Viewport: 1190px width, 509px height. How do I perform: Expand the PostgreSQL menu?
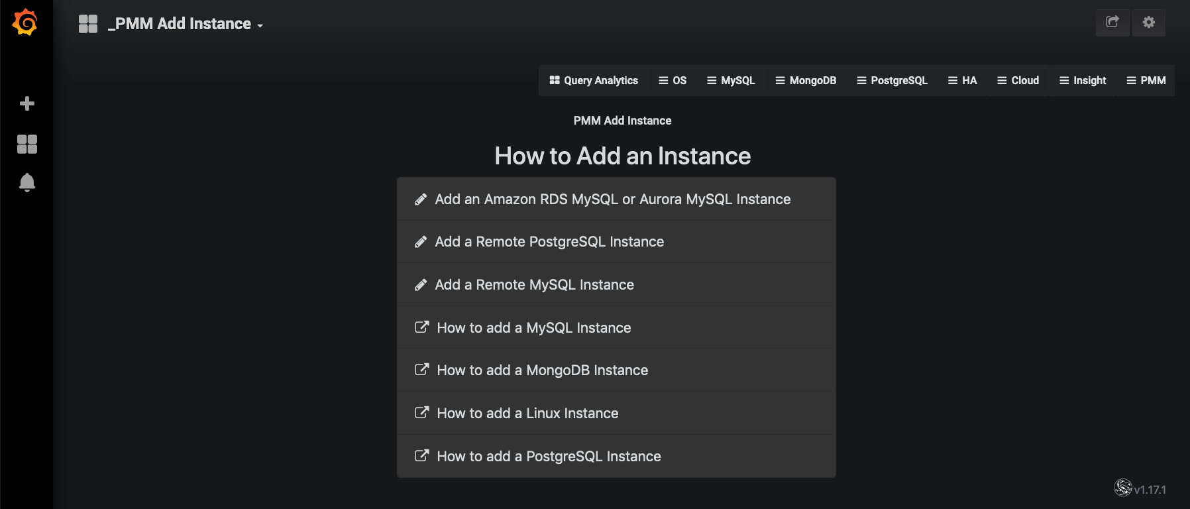click(892, 80)
